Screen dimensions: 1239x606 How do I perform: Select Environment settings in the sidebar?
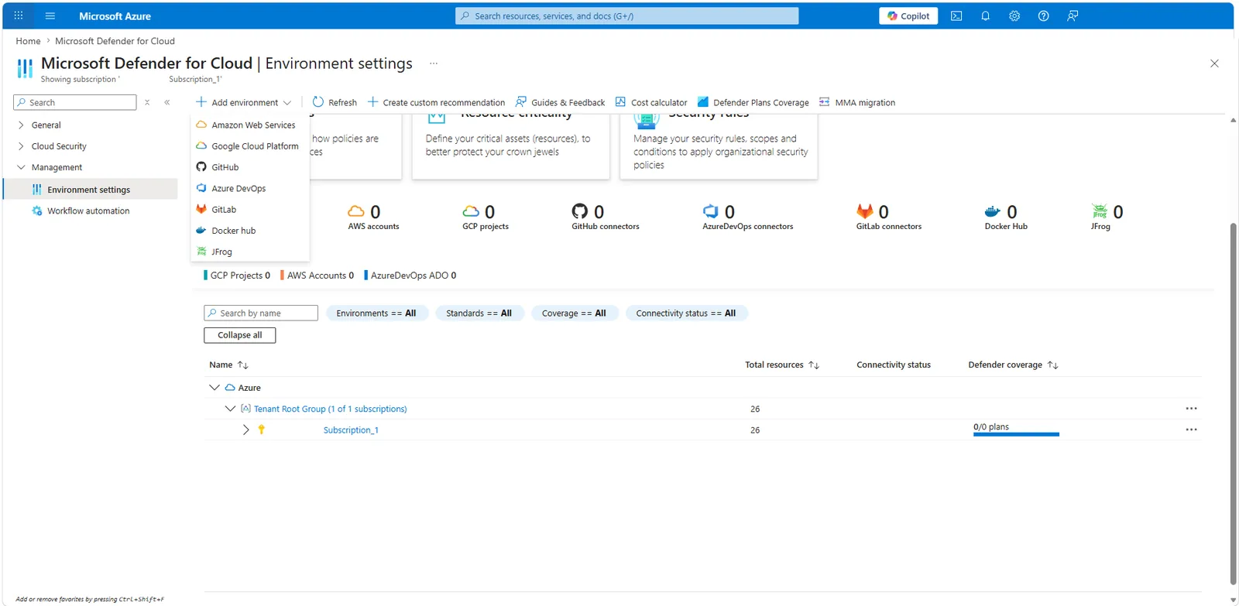click(91, 190)
